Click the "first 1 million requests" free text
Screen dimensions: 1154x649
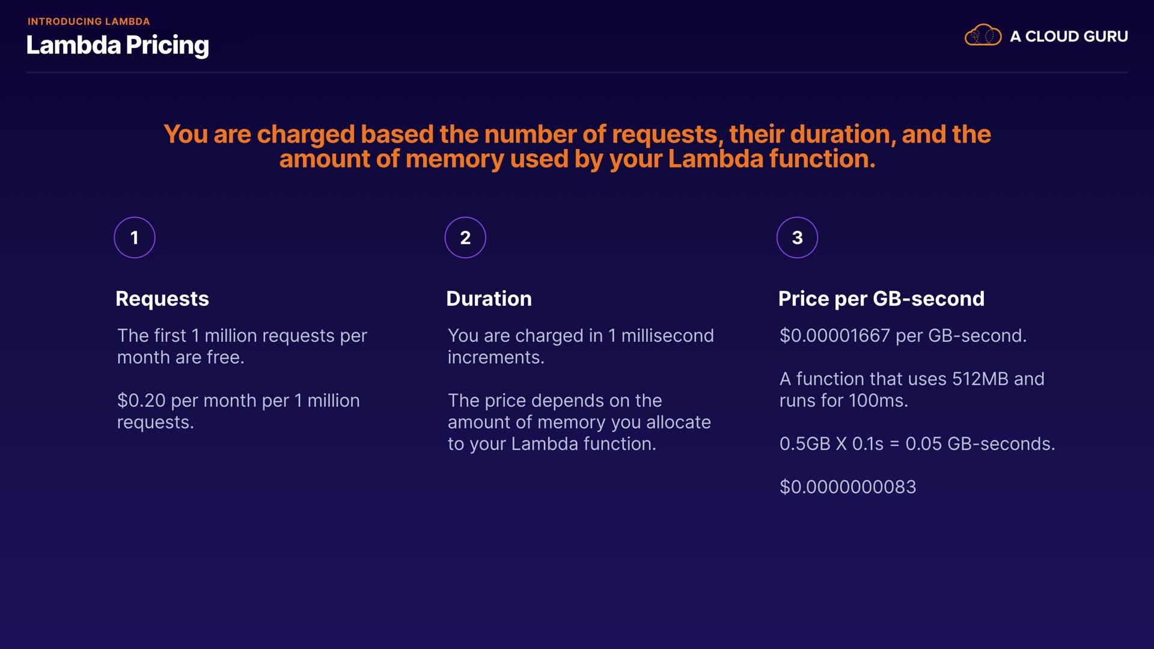[242, 346]
